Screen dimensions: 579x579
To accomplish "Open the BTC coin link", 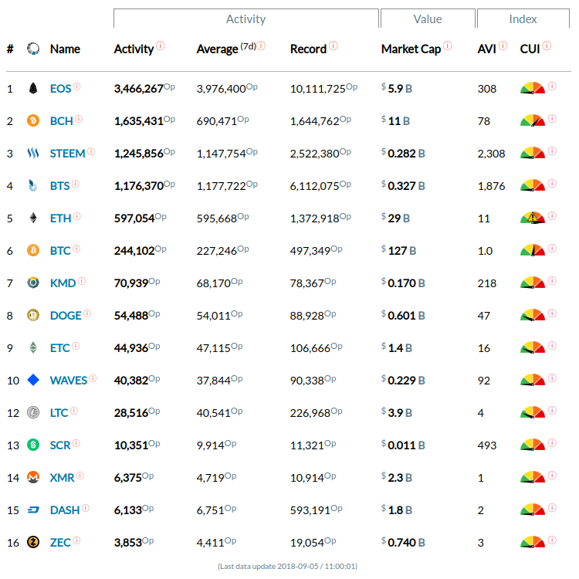I will 60,251.
